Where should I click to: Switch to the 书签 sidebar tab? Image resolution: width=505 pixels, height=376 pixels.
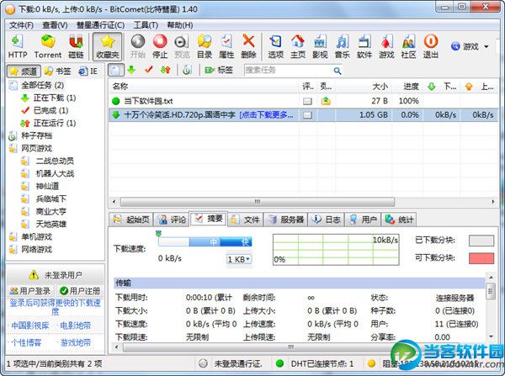tap(57, 71)
